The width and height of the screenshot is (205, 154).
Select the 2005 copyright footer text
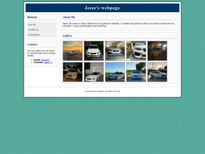[x=102, y=91]
